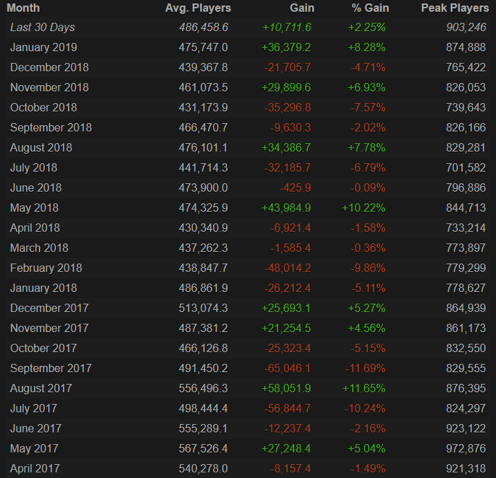Screen dimensions: 496x478
Task: Click December 2018 average players value 439,367.8
Action: [203, 68]
